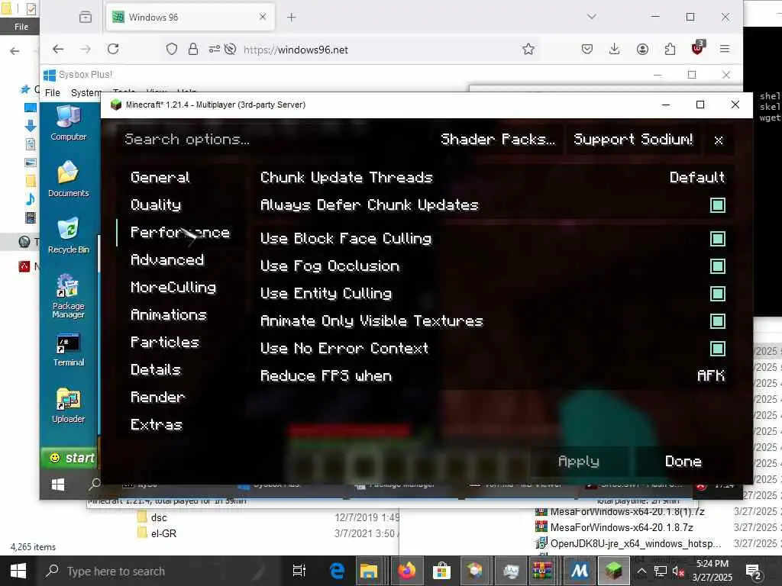Save page to Pocket icon

(587, 49)
